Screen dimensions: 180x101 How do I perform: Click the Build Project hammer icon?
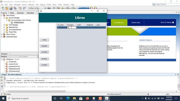coord(54,8)
